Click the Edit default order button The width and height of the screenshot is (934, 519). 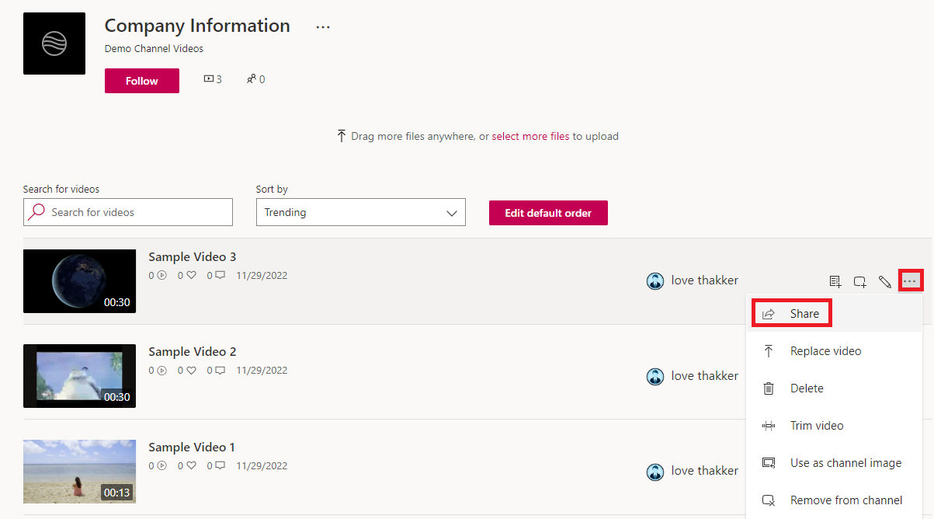(548, 212)
